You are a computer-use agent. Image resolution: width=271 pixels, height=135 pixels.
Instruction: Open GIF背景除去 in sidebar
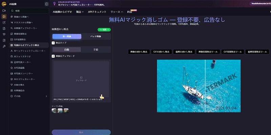coord(29,39)
